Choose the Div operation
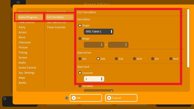The width and height of the screenshot is (194, 109). (153, 59)
